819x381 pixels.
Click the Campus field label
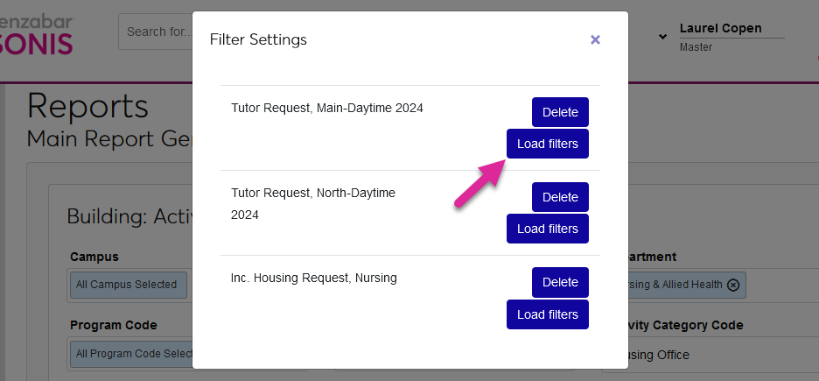pyautogui.click(x=94, y=258)
